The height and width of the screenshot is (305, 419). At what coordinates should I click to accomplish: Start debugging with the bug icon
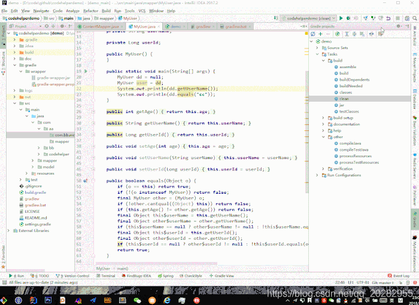pos(348,18)
